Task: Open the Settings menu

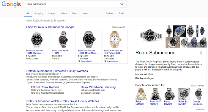Action: (110, 13)
